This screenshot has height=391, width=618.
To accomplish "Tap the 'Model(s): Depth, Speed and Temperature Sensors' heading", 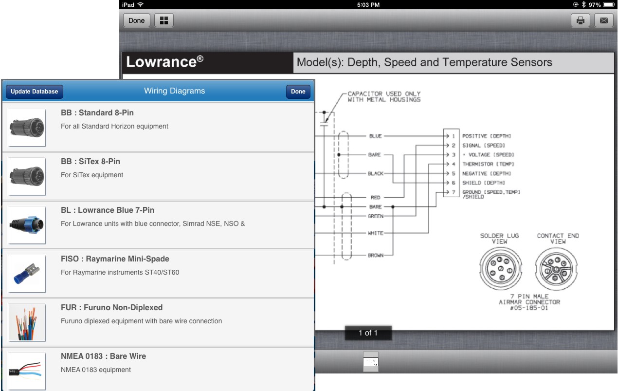I will point(424,62).
